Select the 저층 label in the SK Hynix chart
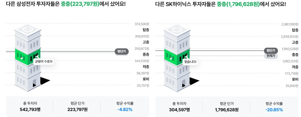 coord(295,67)
